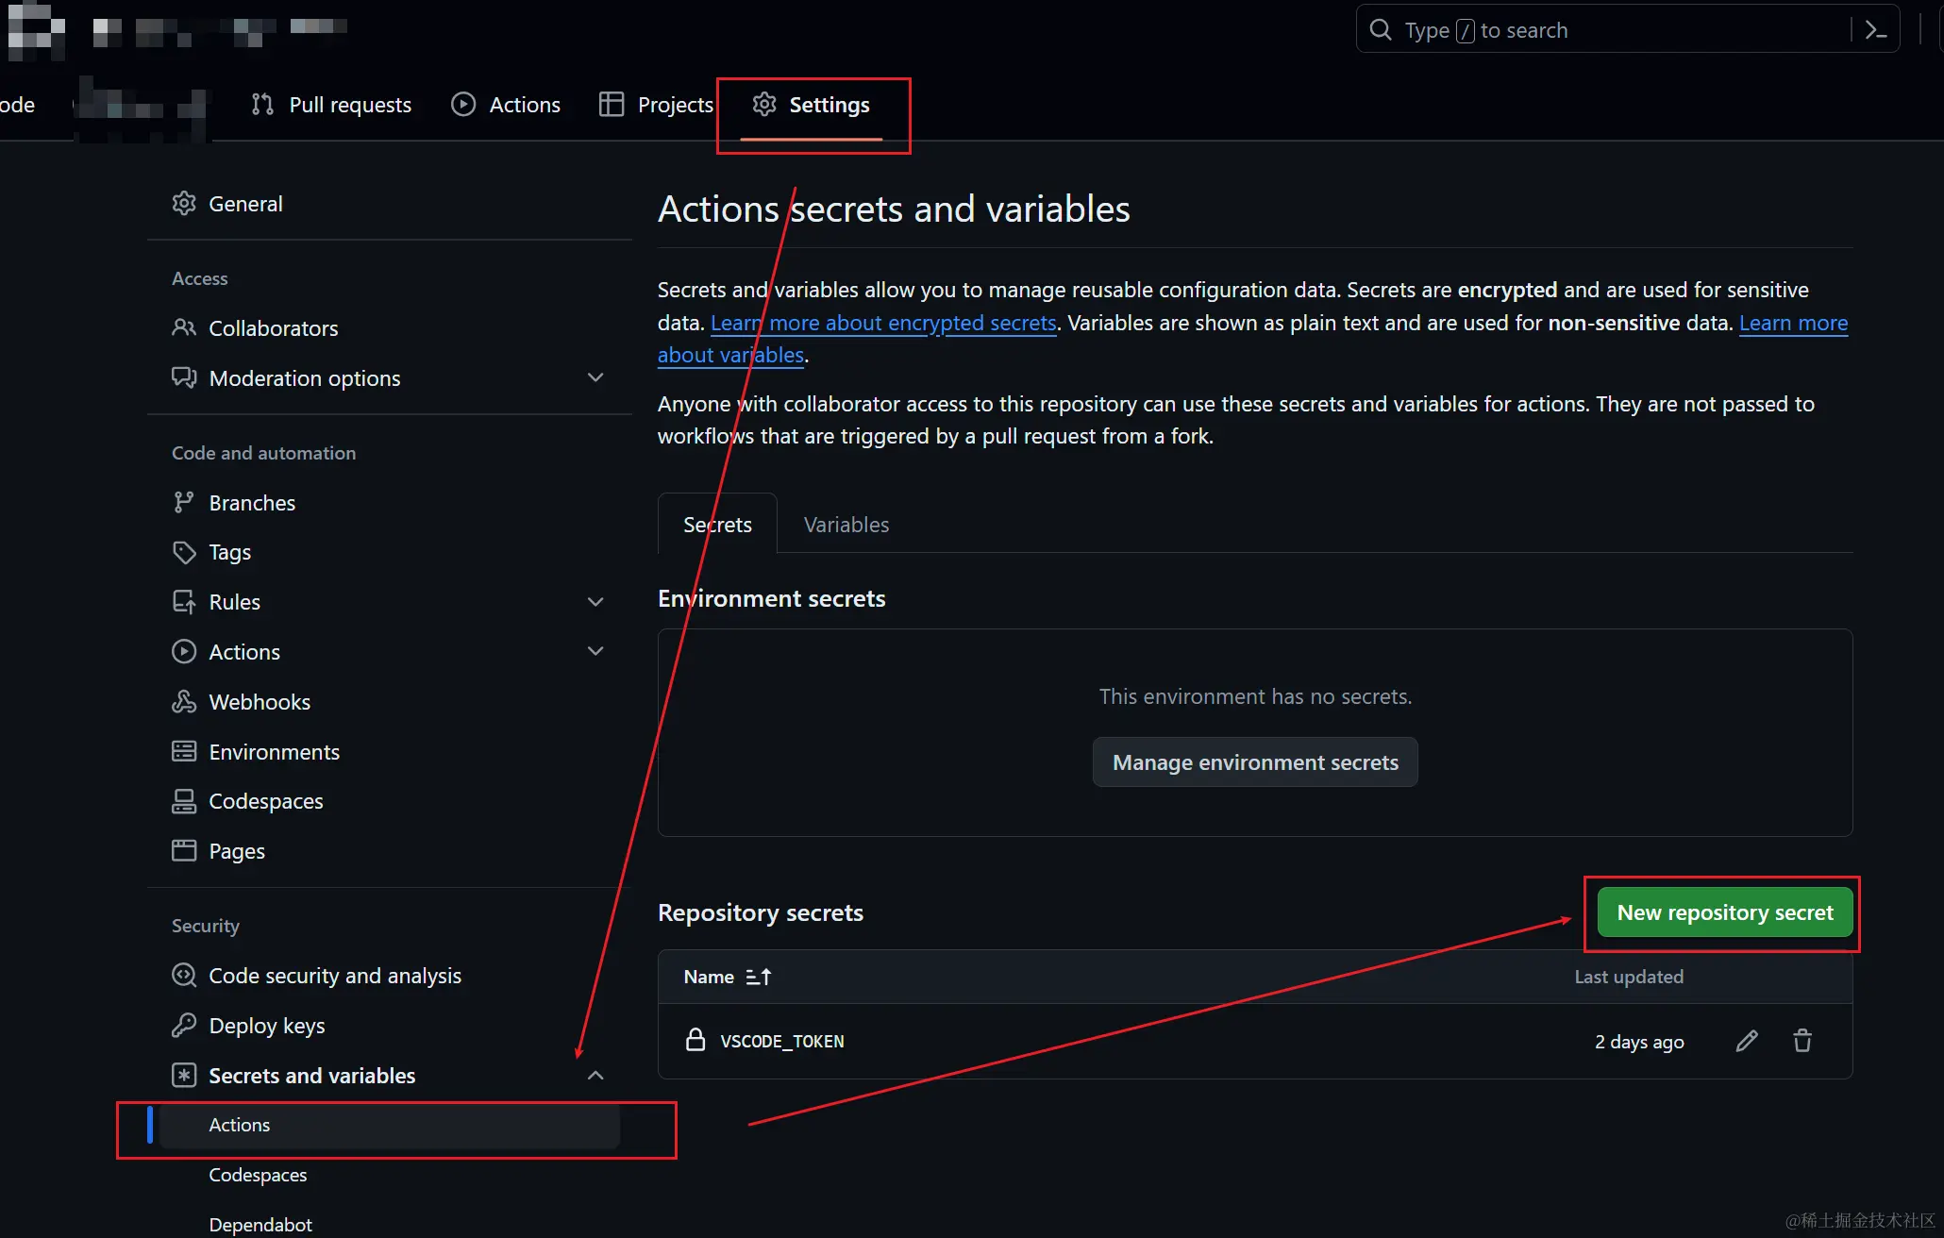Image resolution: width=1944 pixels, height=1238 pixels.
Task: Open the command palette icon in the search bar
Action: tap(1876, 30)
